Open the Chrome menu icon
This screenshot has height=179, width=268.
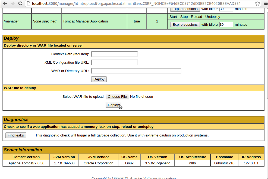[x=266, y=4]
